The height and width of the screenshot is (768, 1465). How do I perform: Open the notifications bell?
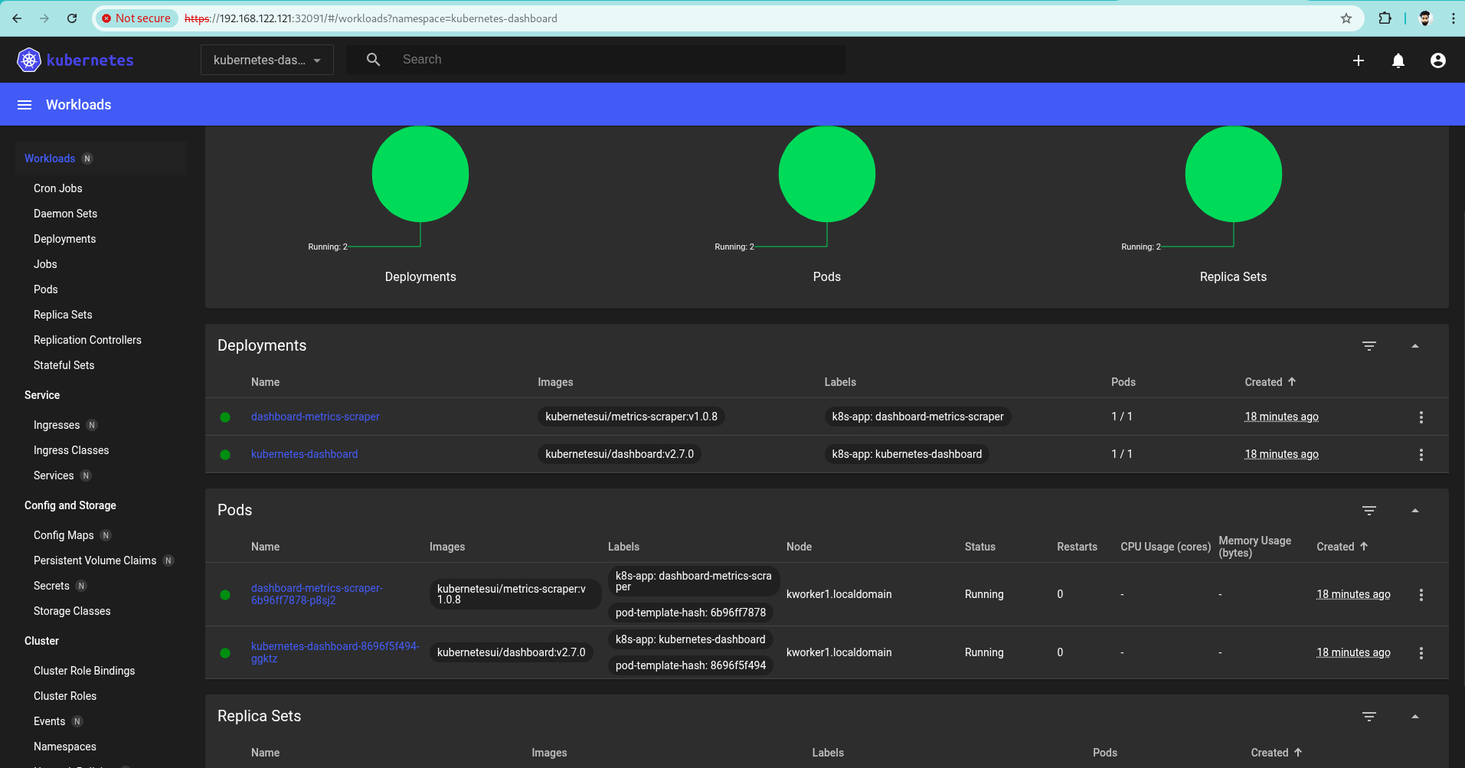tap(1398, 60)
